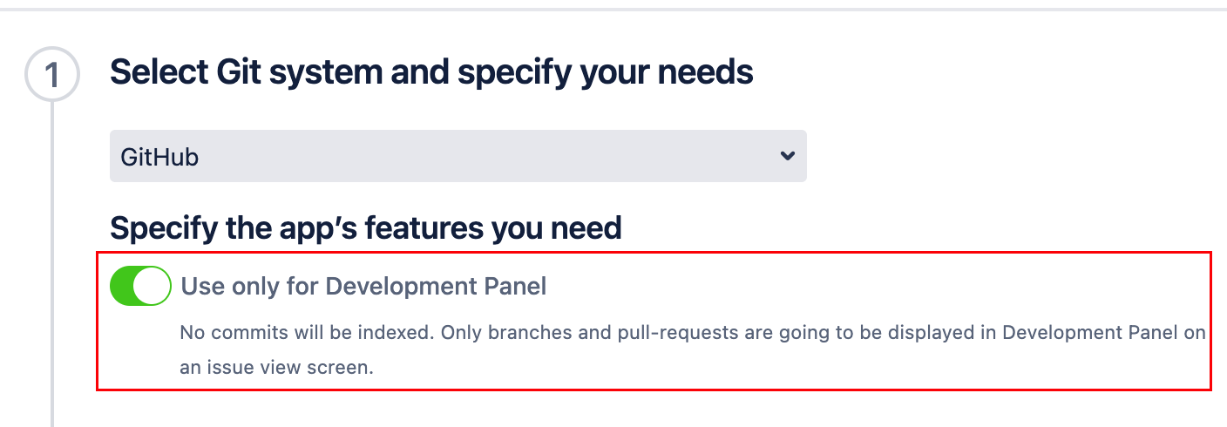Viewport: 1227px width, 427px height.
Task: Click the white knob of the green toggle
Action: pyautogui.click(x=153, y=286)
